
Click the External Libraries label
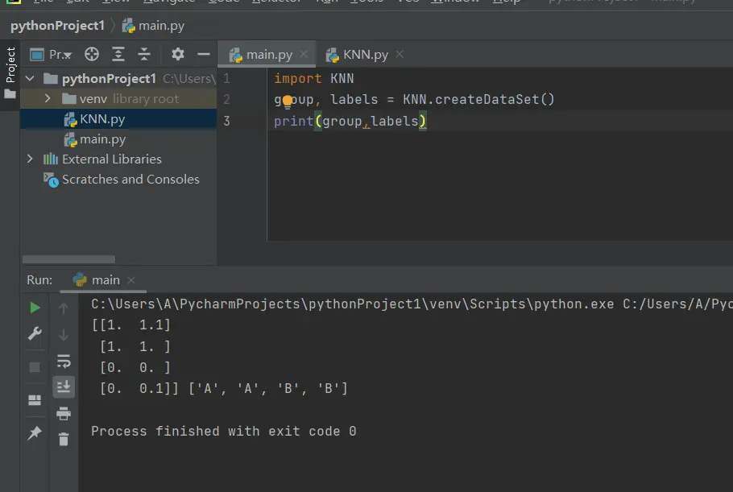(x=112, y=159)
